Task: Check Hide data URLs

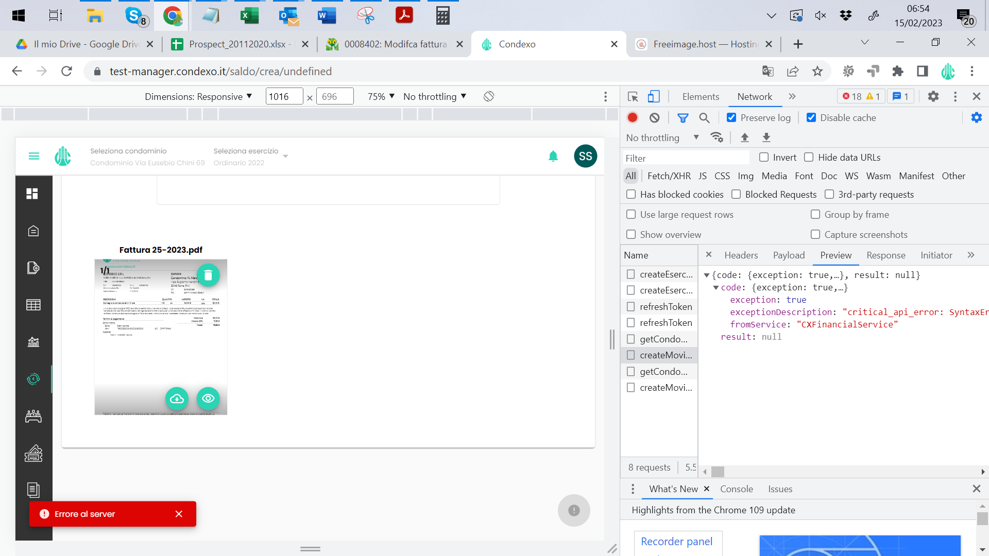Action: [x=809, y=158]
